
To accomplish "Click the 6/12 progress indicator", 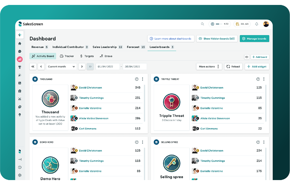I will click(x=220, y=24).
